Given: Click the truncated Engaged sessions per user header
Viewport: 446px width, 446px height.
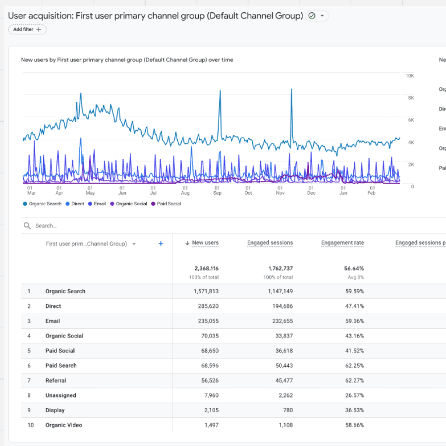Looking at the screenshot, I should (419, 243).
